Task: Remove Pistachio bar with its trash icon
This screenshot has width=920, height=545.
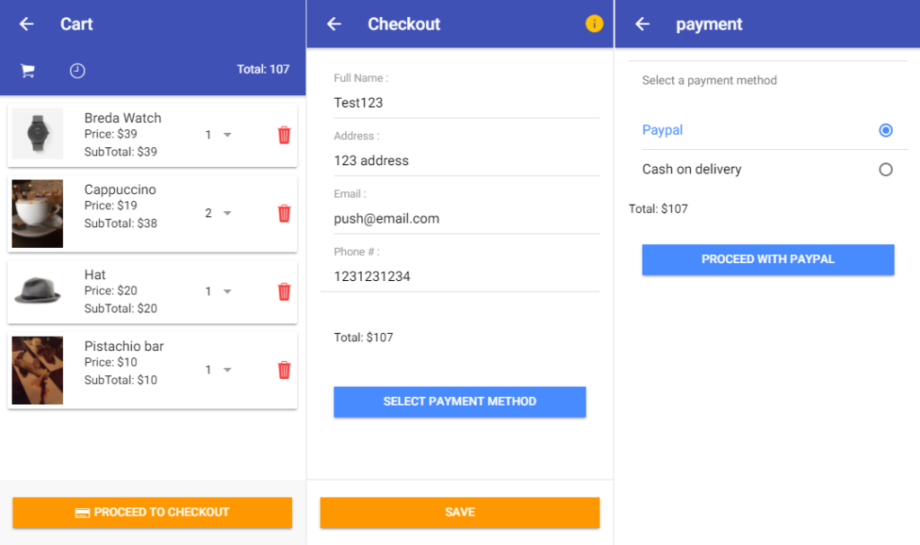Action: click(284, 370)
